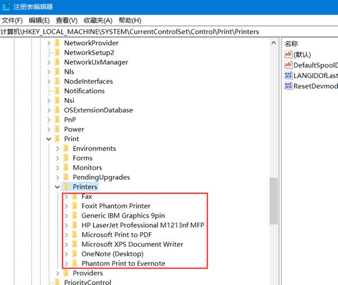Click the (默认) string value icon
This screenshot has height=285, width=338.
click(x=288, y=55)
